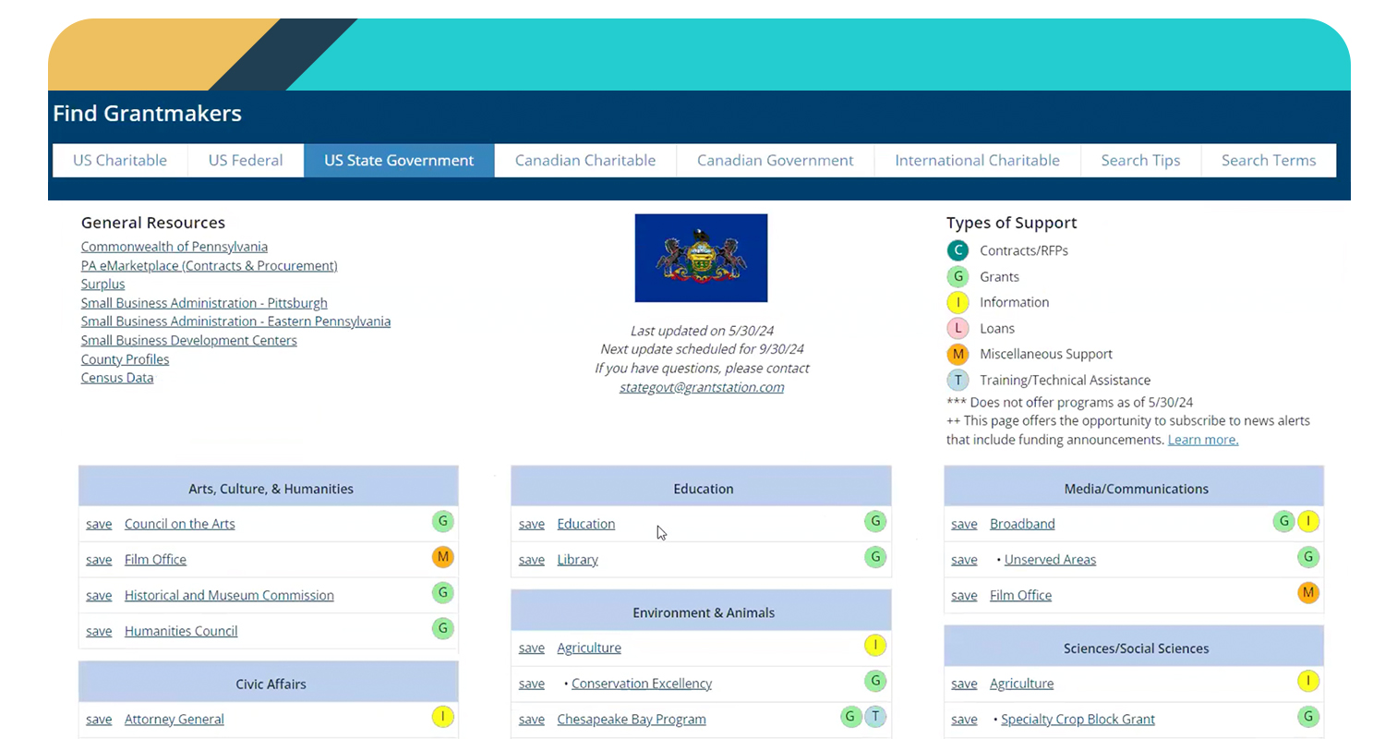Switch to the US Federal tab

tap(246, 161)
